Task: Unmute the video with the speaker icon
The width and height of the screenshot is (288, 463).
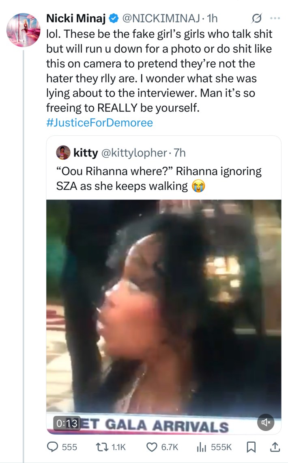Action: pyautogui.click(x=266, y=423)
